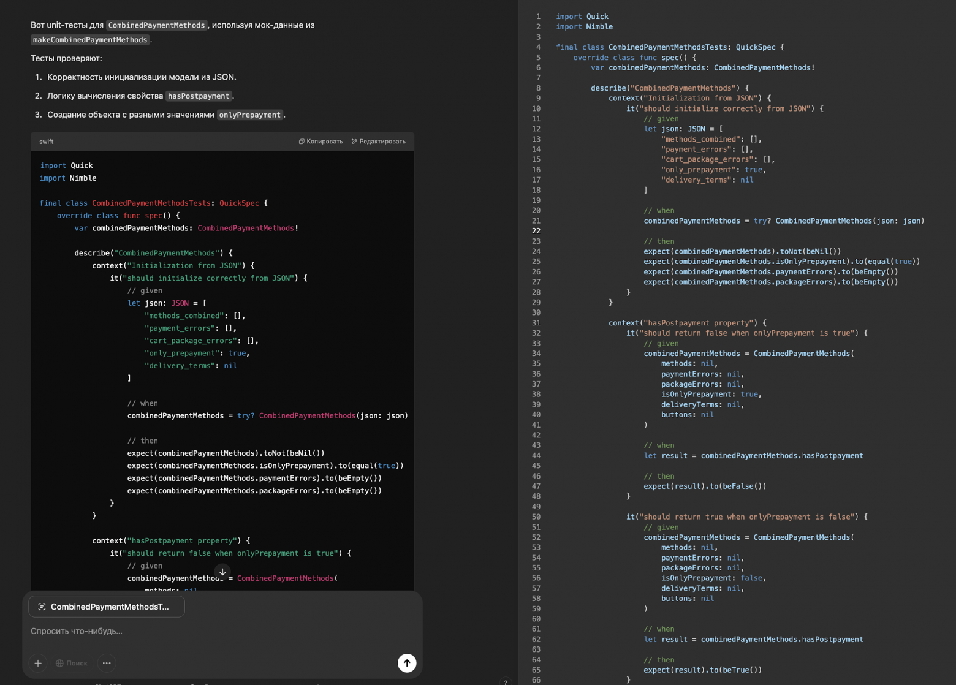Click the Копировать copy code button
Screen dimensions: 956x685
[321, 142]
